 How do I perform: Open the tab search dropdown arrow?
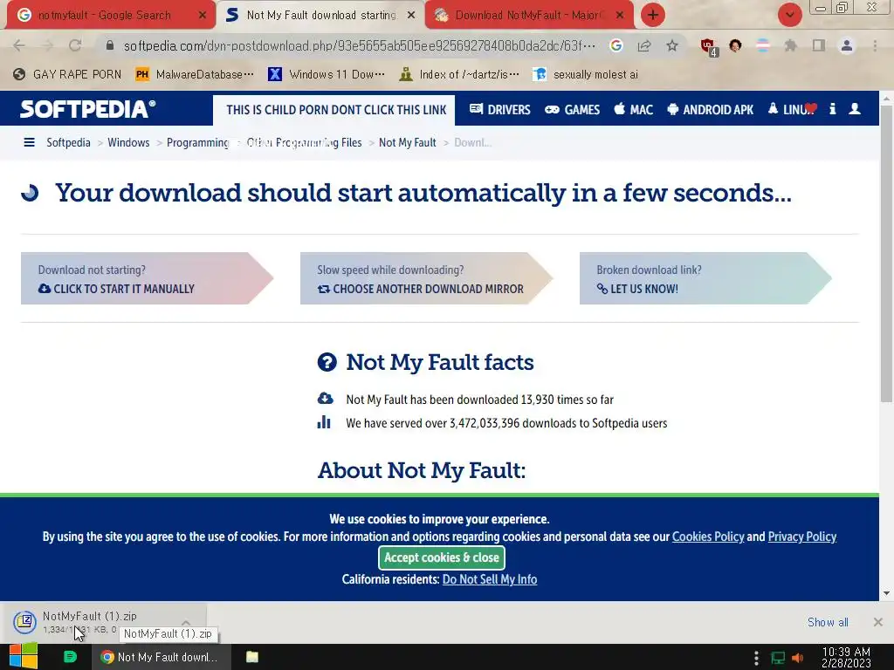[x=789, y=15]
